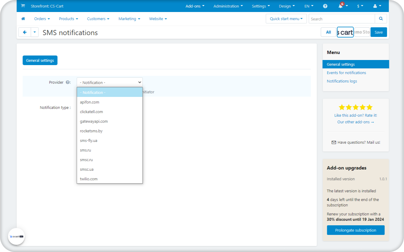Select the All storefronts button

[x=328, y=32]
